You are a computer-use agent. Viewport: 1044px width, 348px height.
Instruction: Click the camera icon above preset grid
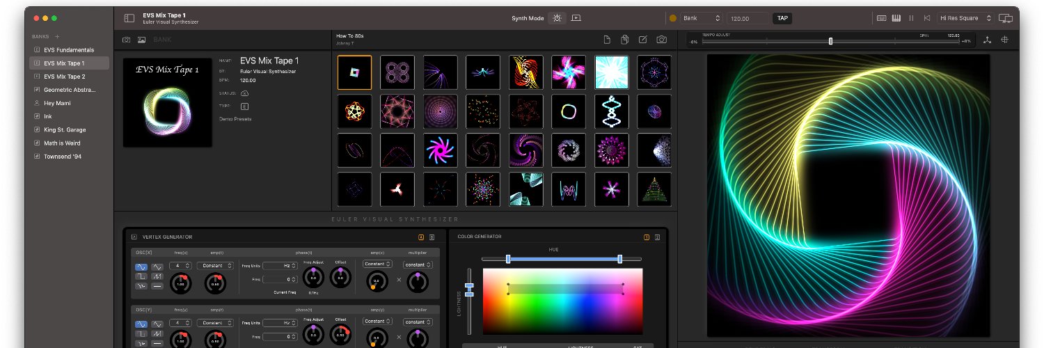pyautogui.click(x=662, y=40)
